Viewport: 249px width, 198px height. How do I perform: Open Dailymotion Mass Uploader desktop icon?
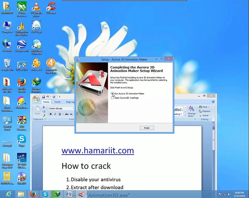(22, 28)
